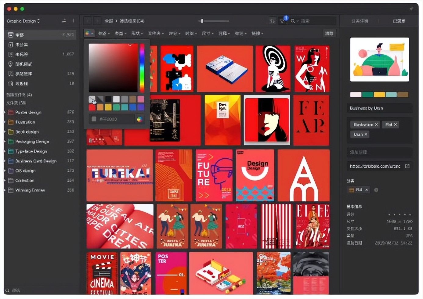Open the 链接 filter dropdown
Image resolution: width=423 pixels, height=299 pixels.
(x=257, y=34)
